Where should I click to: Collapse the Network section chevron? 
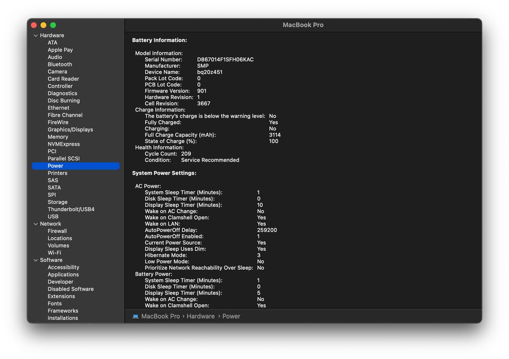click(36, 224)
